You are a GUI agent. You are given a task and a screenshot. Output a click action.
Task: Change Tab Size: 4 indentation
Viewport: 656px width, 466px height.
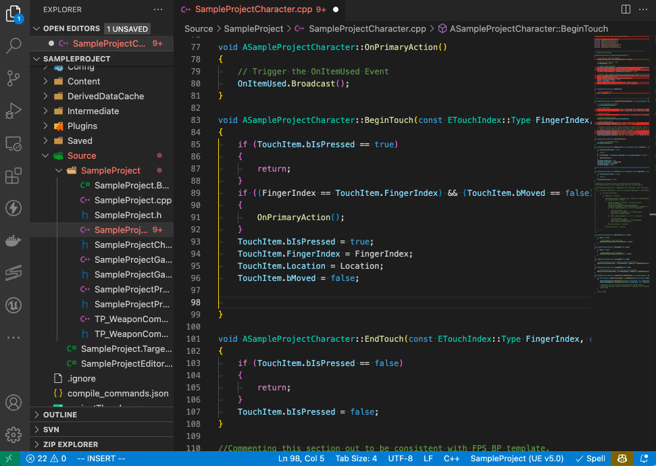(x=356, y=459)
